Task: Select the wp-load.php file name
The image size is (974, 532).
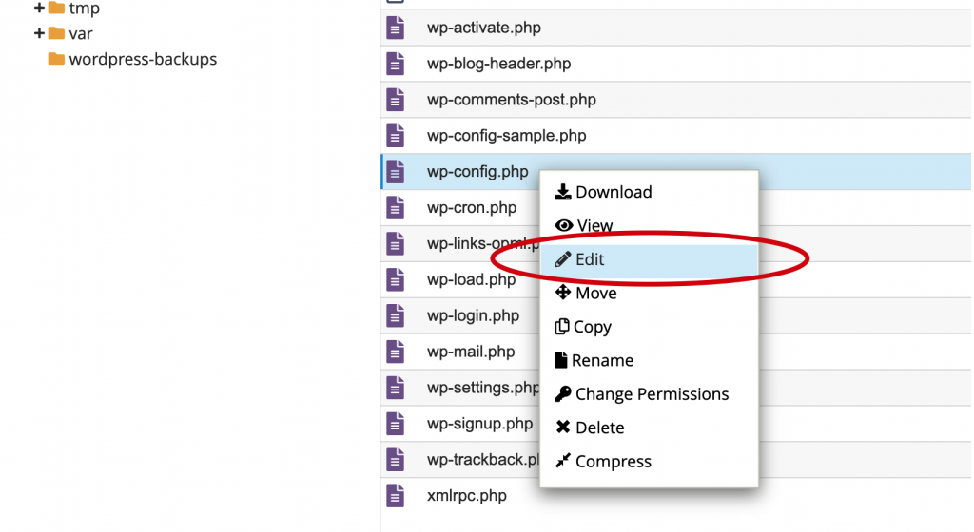Action: [472, 279]
